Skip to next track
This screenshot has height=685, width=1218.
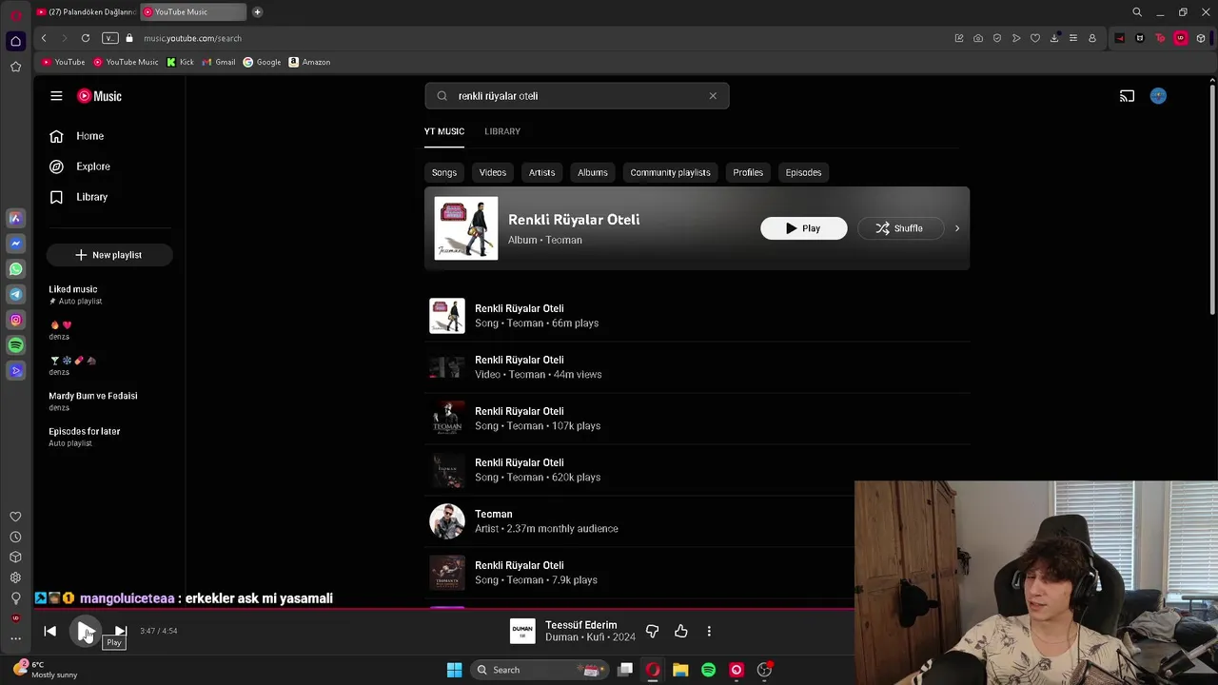click(x=121, y=631)
